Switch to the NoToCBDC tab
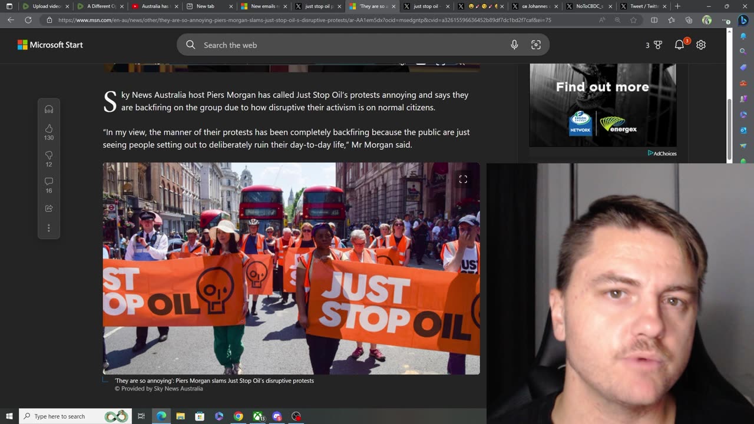Screen dimensions: 754x424 coord(588,6)
